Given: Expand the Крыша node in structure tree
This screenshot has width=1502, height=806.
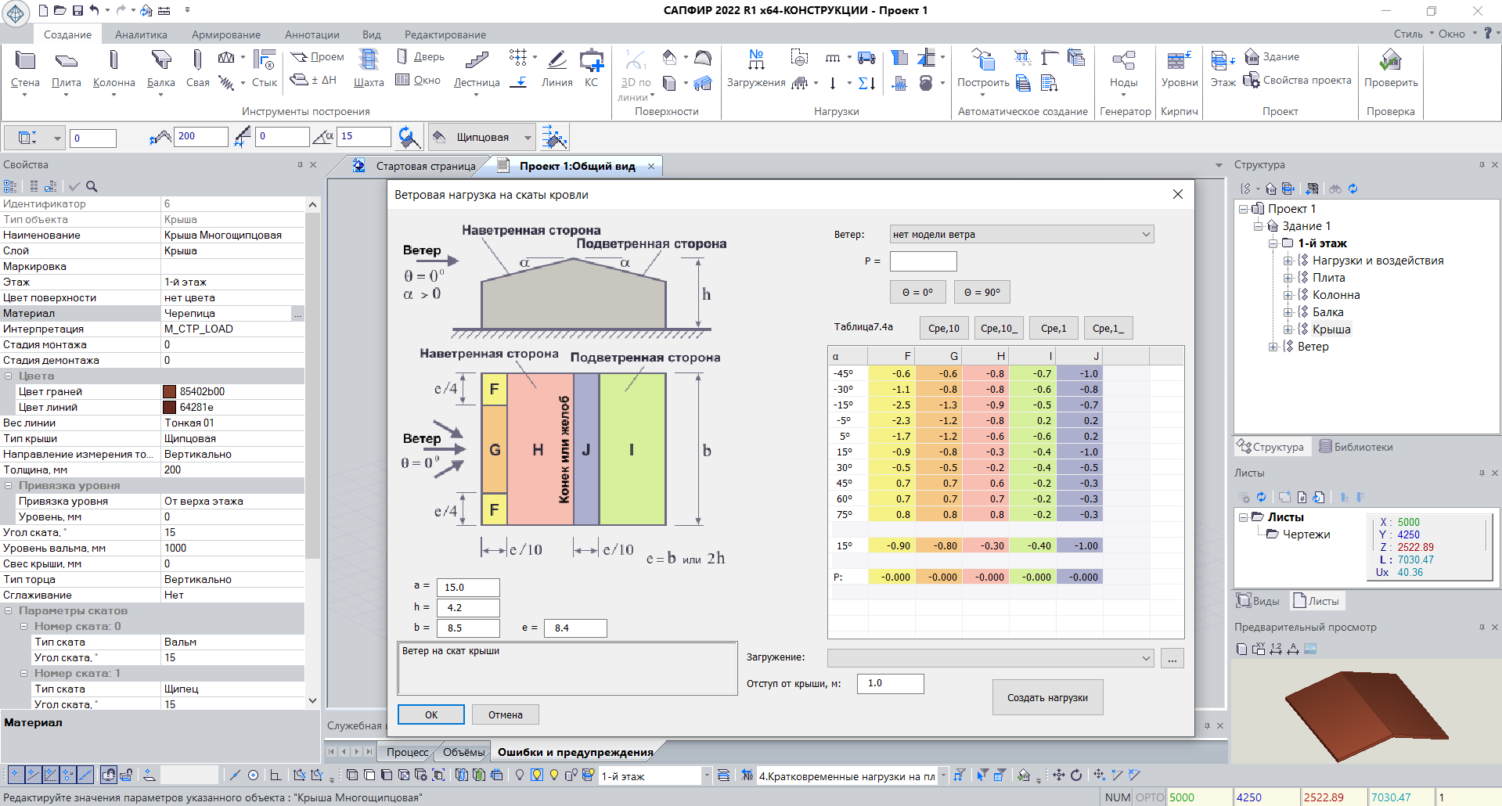Looking at the screenshot, I should coord(1288,329).
